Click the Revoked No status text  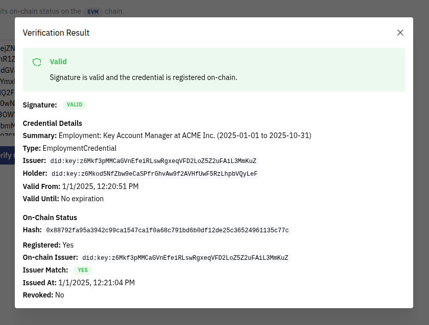coord(60,295)
